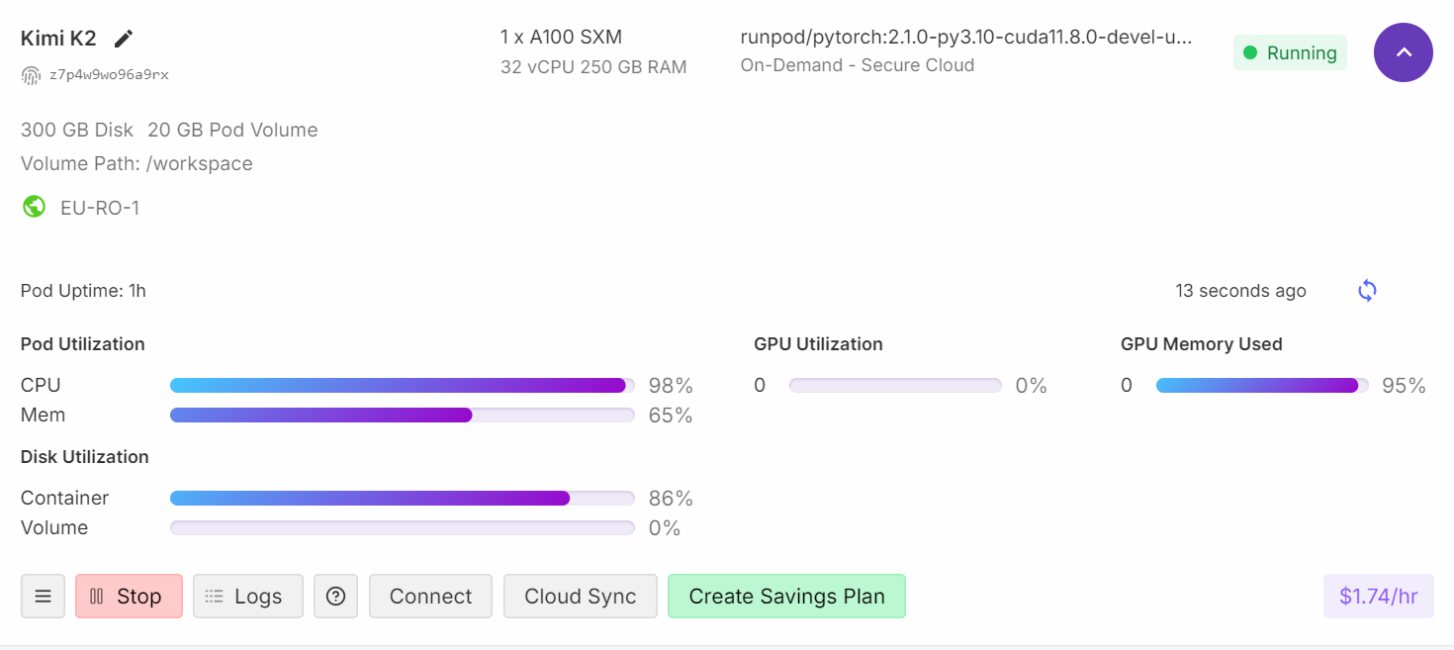The height and width of the screenshot is (650, 1454).
Task: Click the GPU Memory Used bar
Action: tap(1262, 386)
